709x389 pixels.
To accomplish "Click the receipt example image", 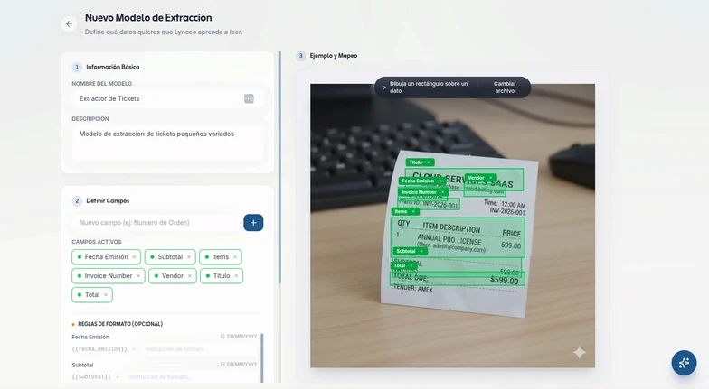I will (452, 226).
